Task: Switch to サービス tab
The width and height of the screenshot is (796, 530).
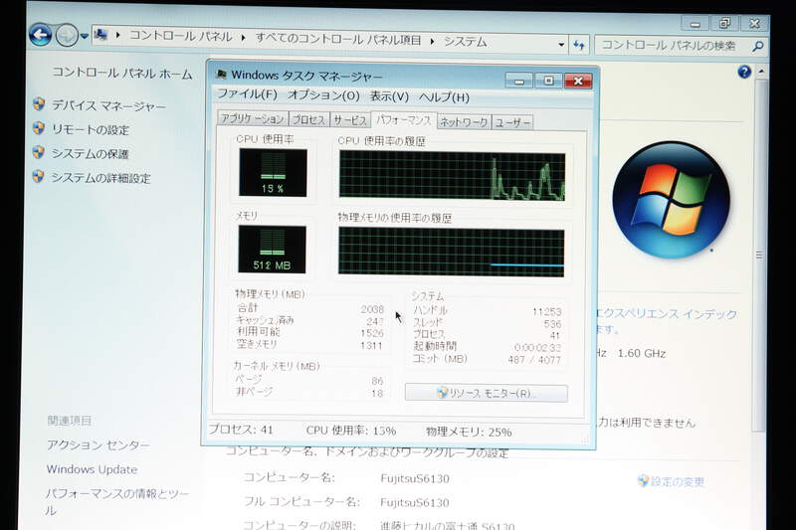Action: (350, 120)
